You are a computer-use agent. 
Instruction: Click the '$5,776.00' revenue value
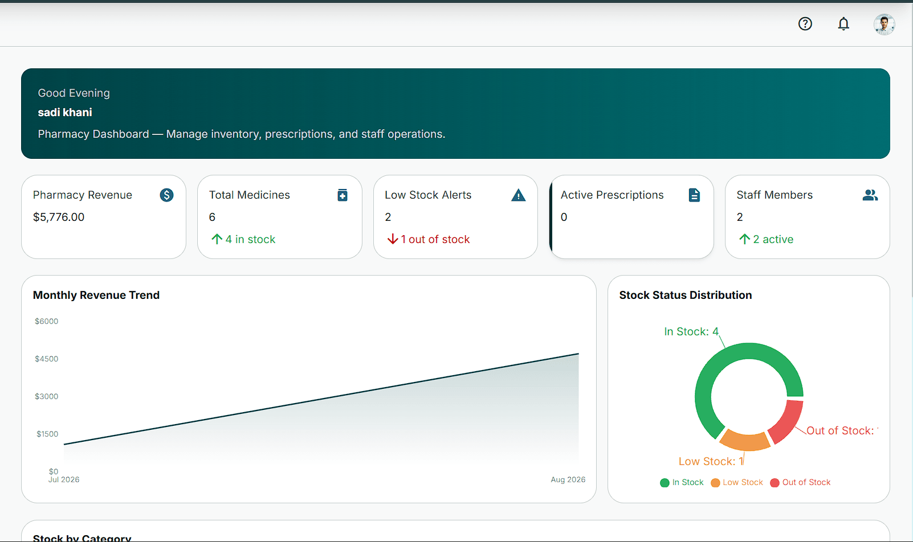59,217
